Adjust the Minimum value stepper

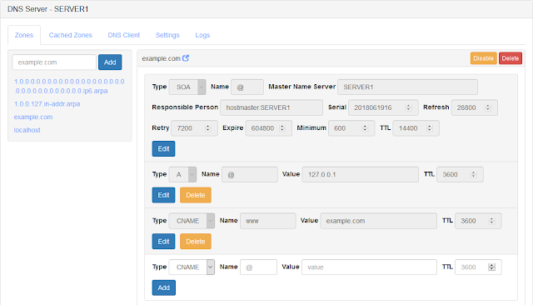pyautogui.click(x=365, y=128)
